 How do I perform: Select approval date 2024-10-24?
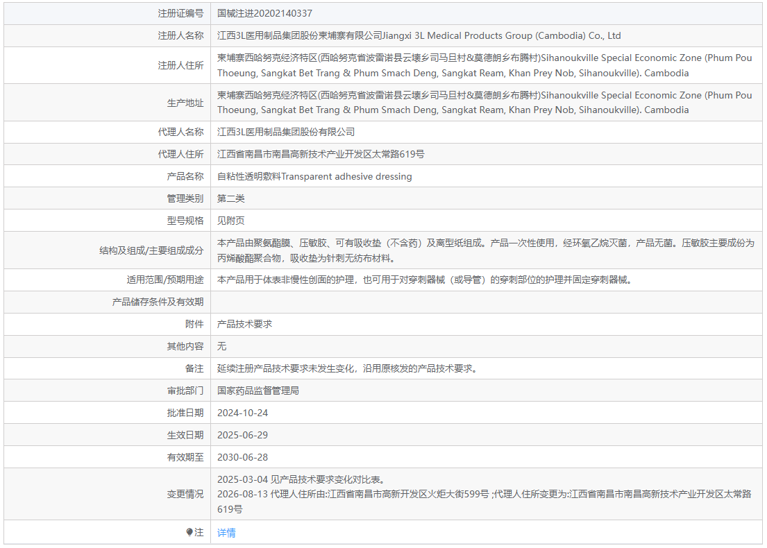tap(243, 413)
